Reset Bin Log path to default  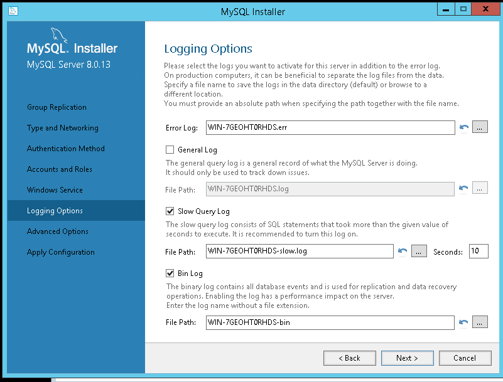pyautogui.click(x=464, y=322)
